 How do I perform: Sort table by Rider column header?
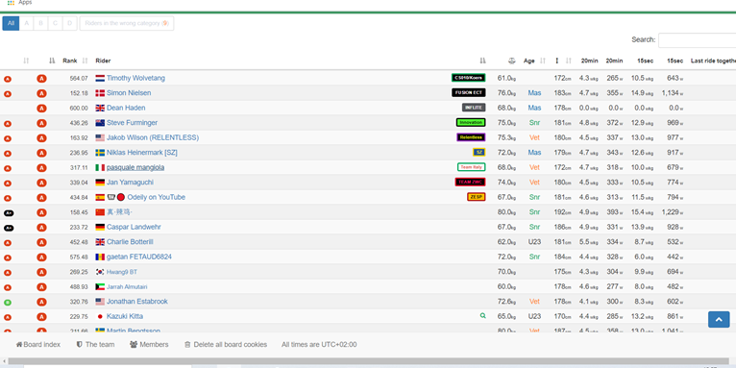(103, 61)
